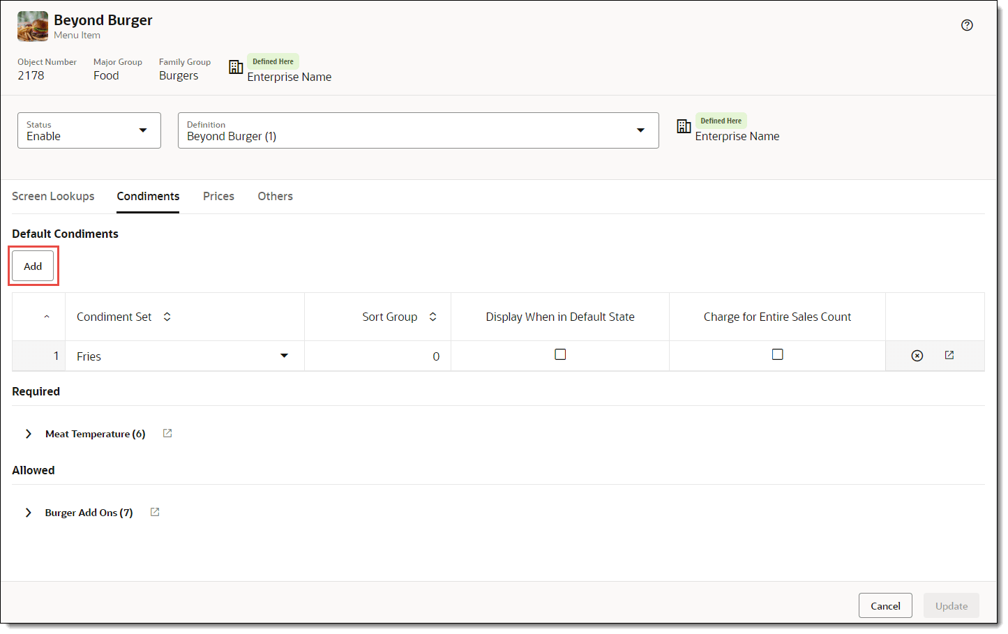The image size is (1008, 634).
Task: Click Enterprise Name text beside Family Group
Action: pos(289,77)
